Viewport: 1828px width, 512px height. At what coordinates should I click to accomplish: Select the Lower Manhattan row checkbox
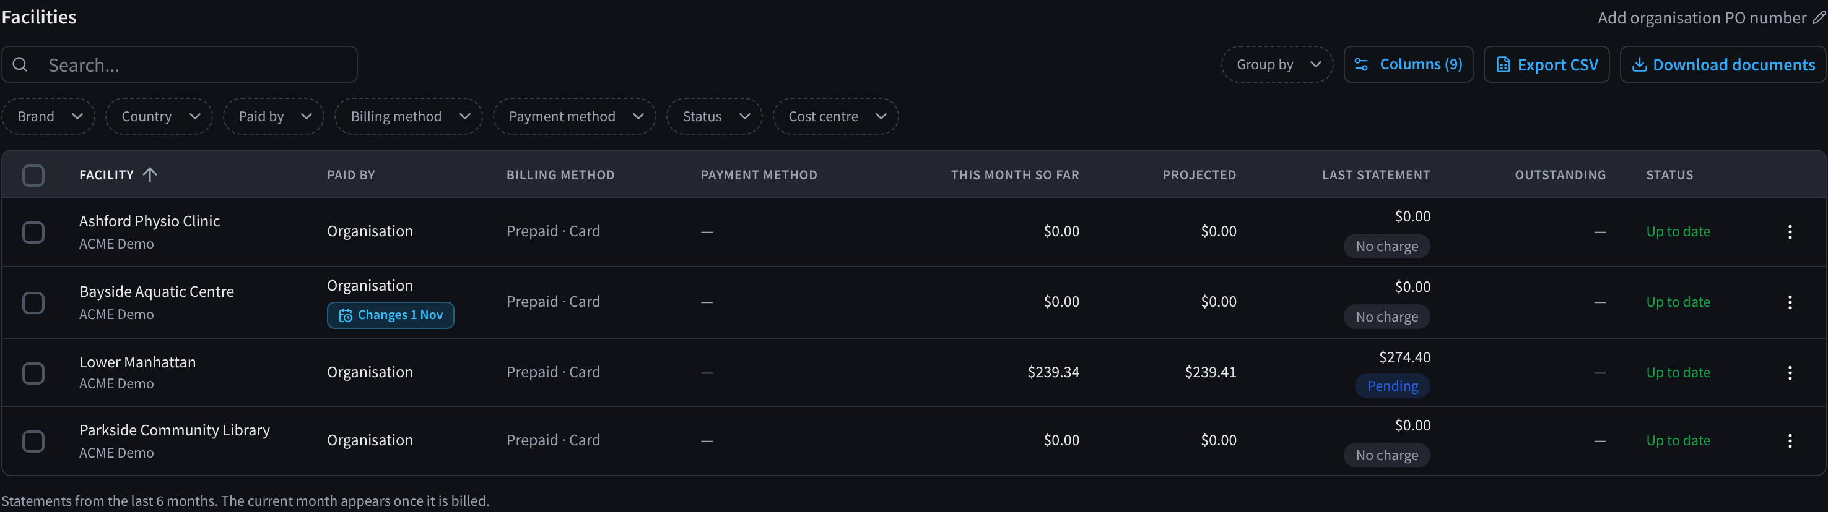coord(33,372)
